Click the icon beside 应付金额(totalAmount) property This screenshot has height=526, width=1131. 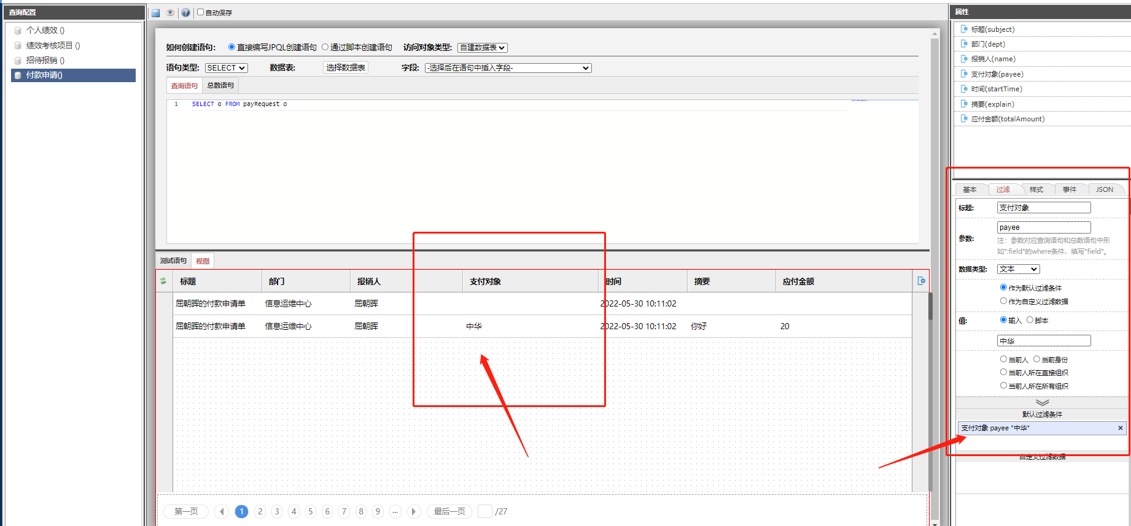click(964, 119)
